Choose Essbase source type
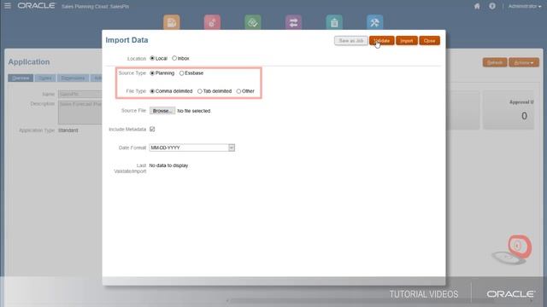 point(181,73)
